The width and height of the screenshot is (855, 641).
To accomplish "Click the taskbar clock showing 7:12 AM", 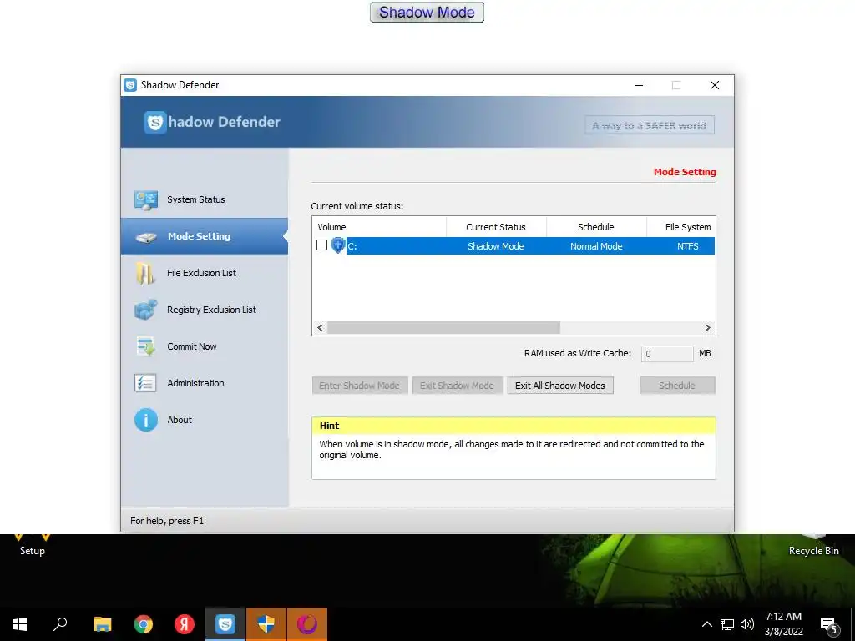I will pos(783,624).
